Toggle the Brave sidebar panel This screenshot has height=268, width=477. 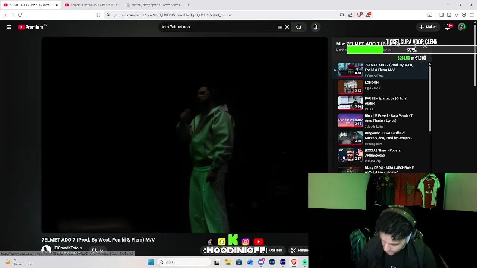[442, 15]
